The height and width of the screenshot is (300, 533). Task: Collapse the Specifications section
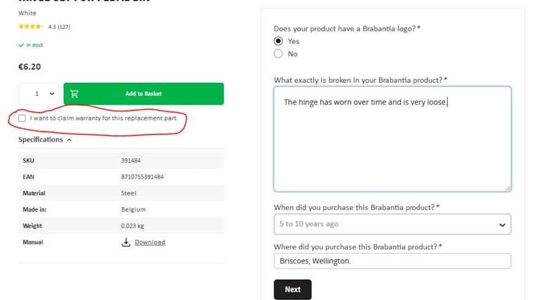(x=45, y=140)
